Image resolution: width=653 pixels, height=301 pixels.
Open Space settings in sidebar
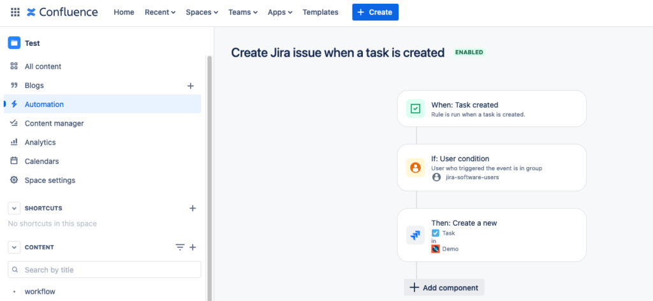[103, 180]
